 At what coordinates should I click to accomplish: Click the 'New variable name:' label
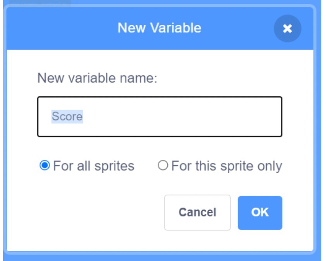[97, 78]
